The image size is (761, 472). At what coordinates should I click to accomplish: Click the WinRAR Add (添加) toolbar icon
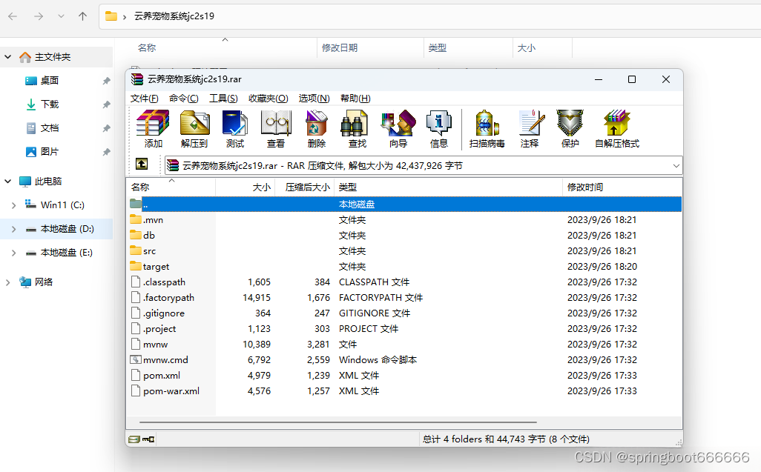[153, 123]
